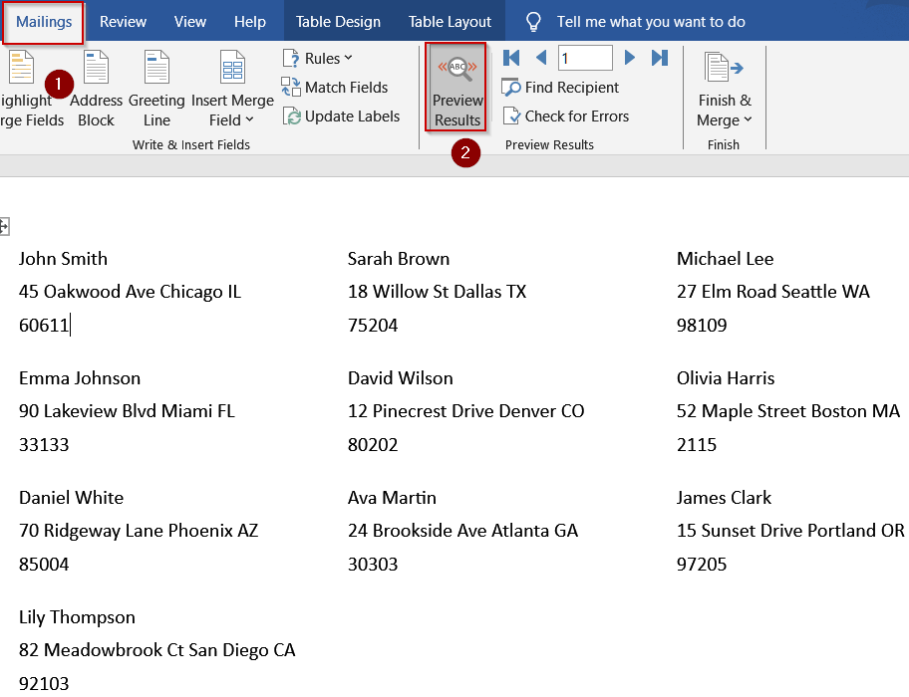Screen dimensions: 909x697
Task: Click address 12 Pinecrest Drive Denver CO
Action: (466, 411)
